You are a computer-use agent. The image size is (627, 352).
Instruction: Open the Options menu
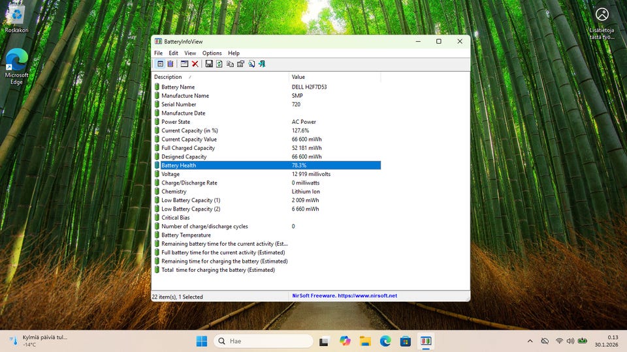(x=212, y=53)
